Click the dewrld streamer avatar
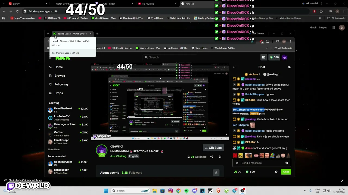This screenshot has height=195, width=348. coord(102,151)
